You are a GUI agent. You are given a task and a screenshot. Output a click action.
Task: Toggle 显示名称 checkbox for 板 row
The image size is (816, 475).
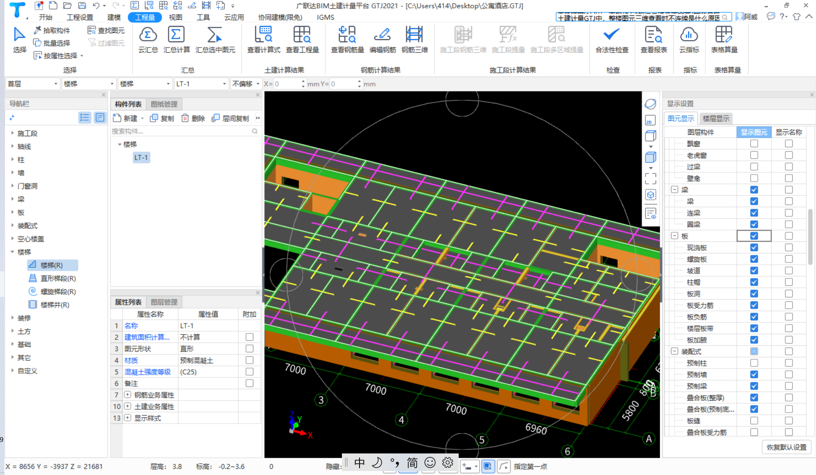789,236
